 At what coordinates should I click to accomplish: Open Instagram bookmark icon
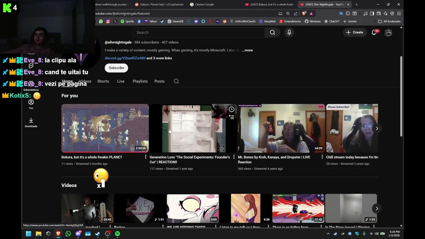[x=108, y=21]
